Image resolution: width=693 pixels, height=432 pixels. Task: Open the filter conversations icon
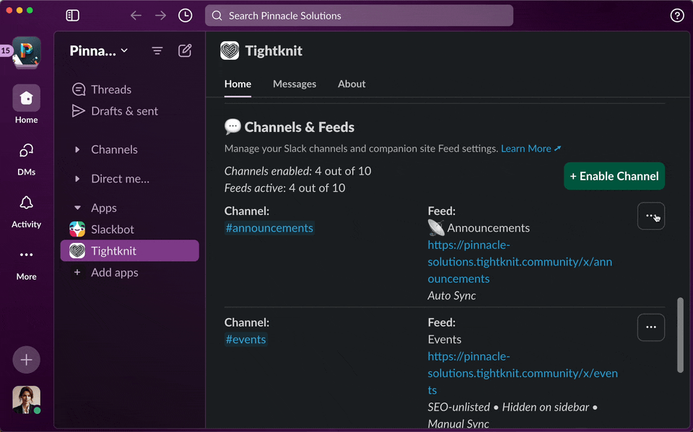(x=157, y=50)
